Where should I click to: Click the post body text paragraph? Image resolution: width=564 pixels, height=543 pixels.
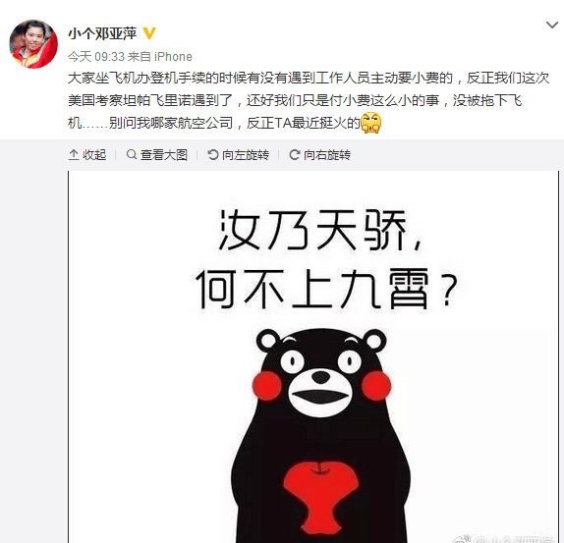coord(309,100)
